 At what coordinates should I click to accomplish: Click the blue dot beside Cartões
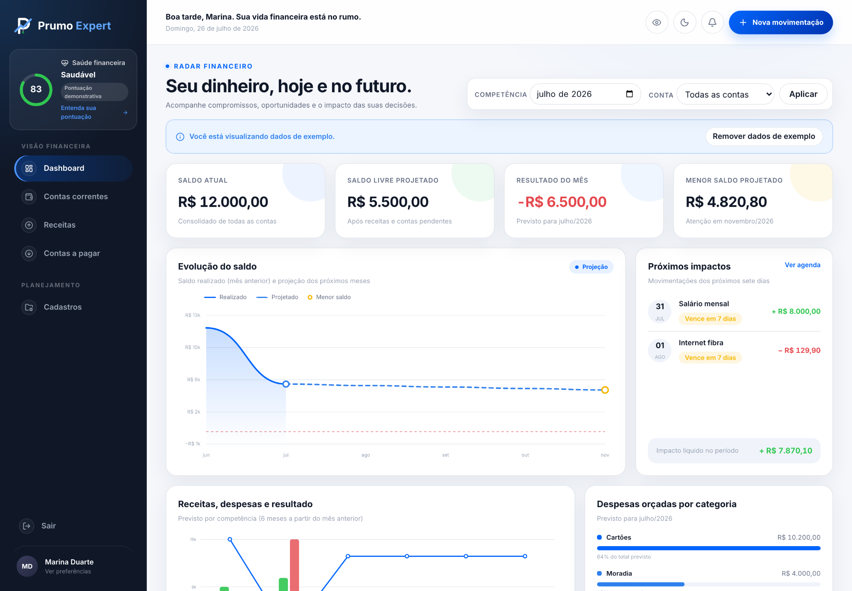click(599, 537)
